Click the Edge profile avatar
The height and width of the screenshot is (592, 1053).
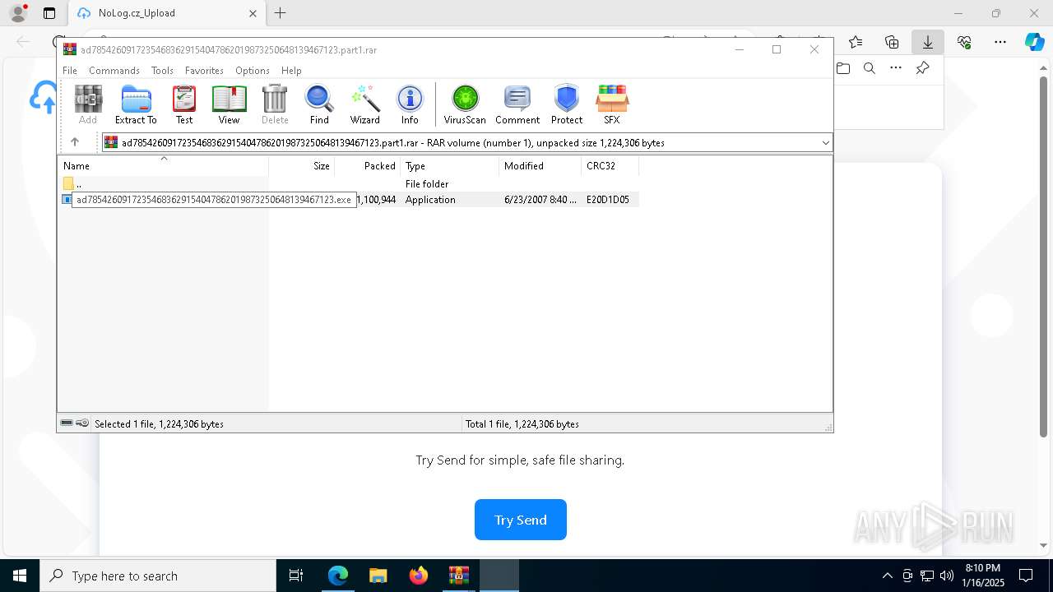tap(17, 13)
